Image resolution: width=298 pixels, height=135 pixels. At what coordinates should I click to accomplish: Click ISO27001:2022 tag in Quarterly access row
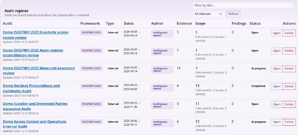tap(91, 33)
